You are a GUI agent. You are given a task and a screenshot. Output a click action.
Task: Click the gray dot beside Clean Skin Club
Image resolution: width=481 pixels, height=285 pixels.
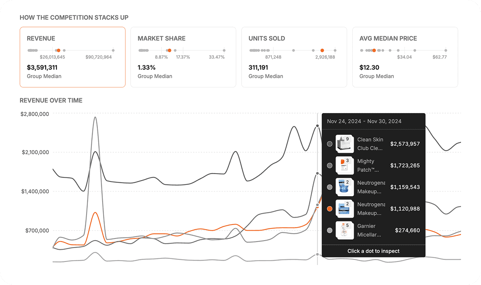click(x=330, y=144)
